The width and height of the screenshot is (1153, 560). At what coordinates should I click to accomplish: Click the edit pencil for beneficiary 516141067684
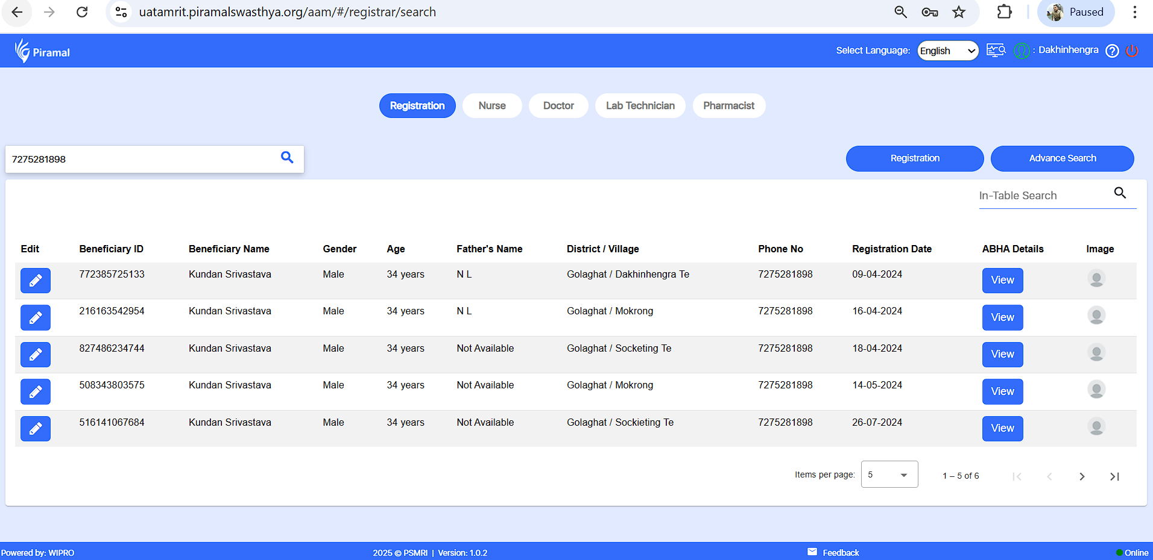point(36,429)
